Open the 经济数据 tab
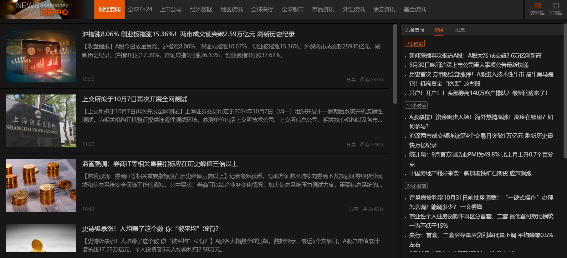 coord(201,9)
